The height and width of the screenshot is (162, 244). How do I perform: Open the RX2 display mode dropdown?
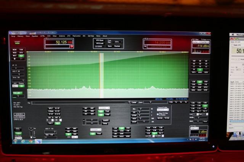click(x=96, y=130)
